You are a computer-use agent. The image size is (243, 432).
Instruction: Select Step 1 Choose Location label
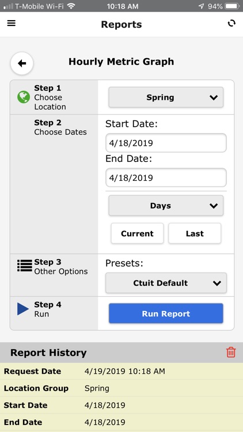(50, 97)
